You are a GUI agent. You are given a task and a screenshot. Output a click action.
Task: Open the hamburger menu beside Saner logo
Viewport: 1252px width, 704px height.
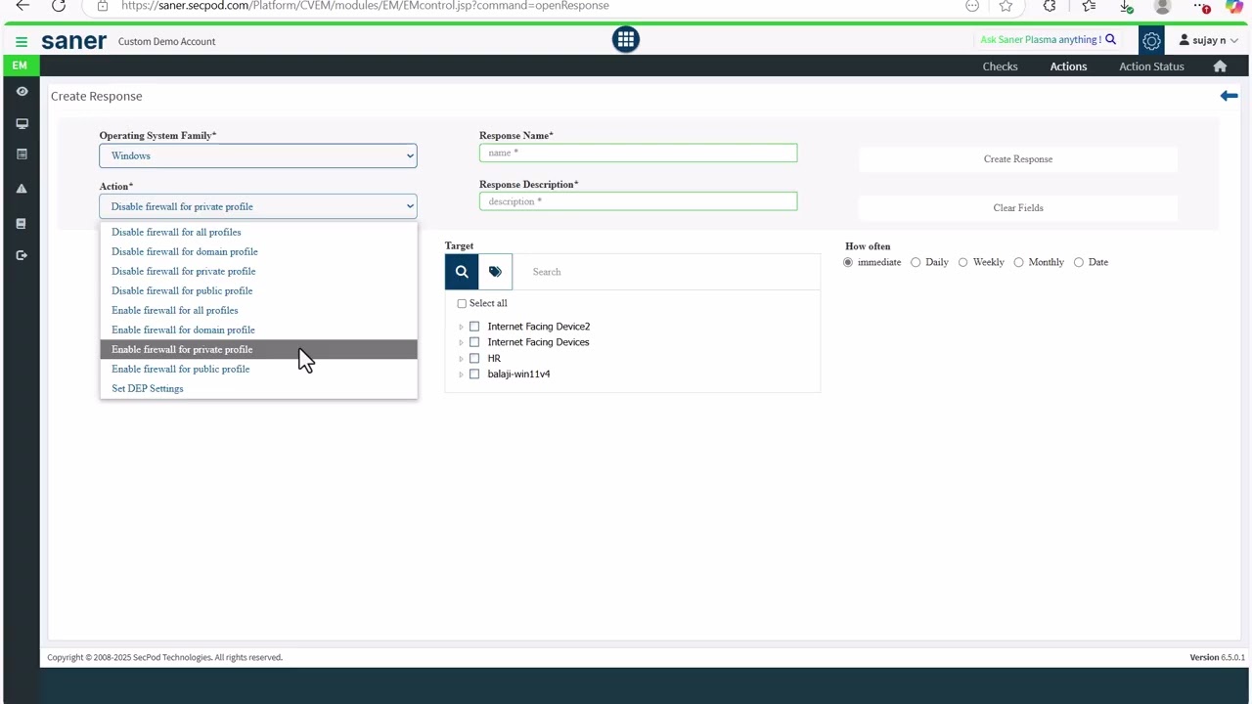(22, 42)
